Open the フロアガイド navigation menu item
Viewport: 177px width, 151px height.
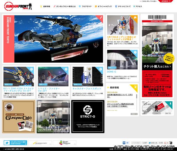tap(85, 6)
